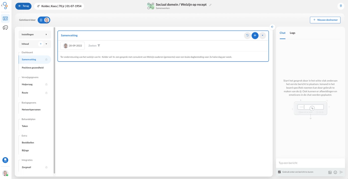Click the emoji icon in chat box
Image resolution: width=348 pixels, height=179 pixels.
[x=335, y=172]
